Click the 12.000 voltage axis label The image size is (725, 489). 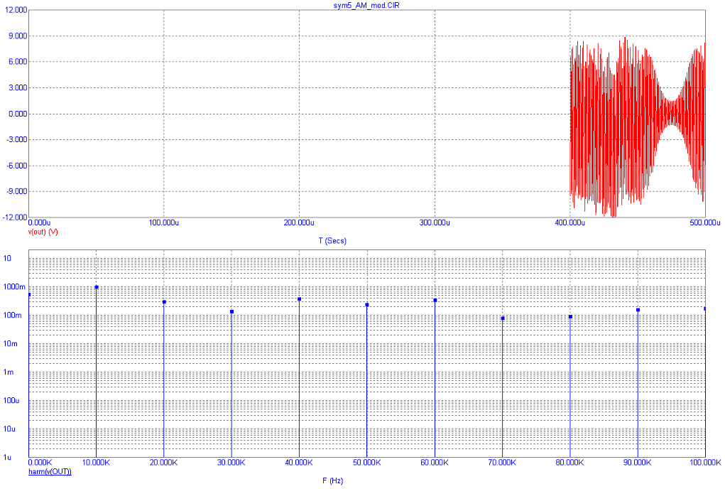pyautogui.click(x=16, y=10)
